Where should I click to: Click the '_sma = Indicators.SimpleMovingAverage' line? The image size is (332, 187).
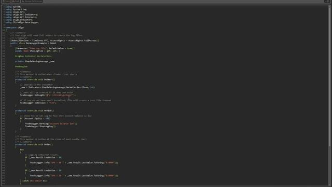[58, 87]
